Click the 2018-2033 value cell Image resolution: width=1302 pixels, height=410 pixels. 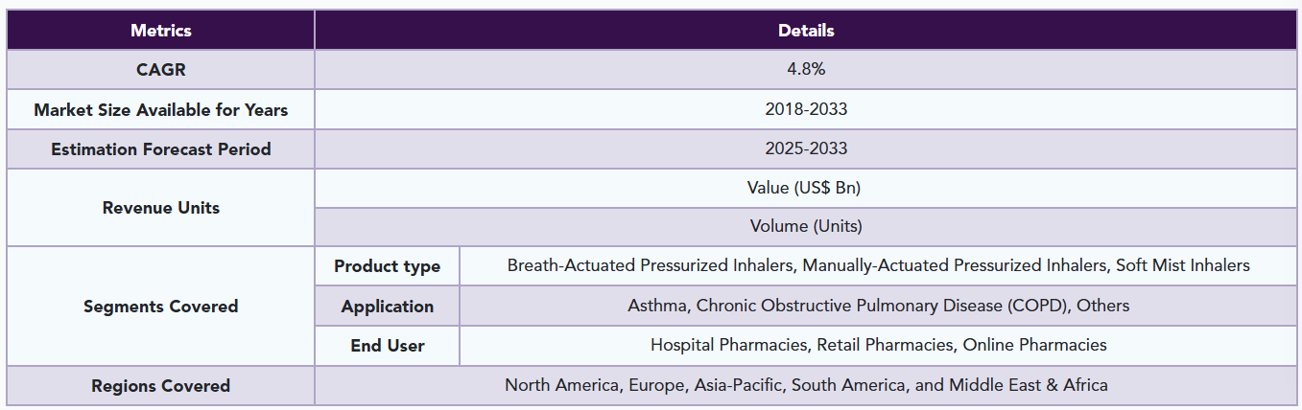(806, 109)
